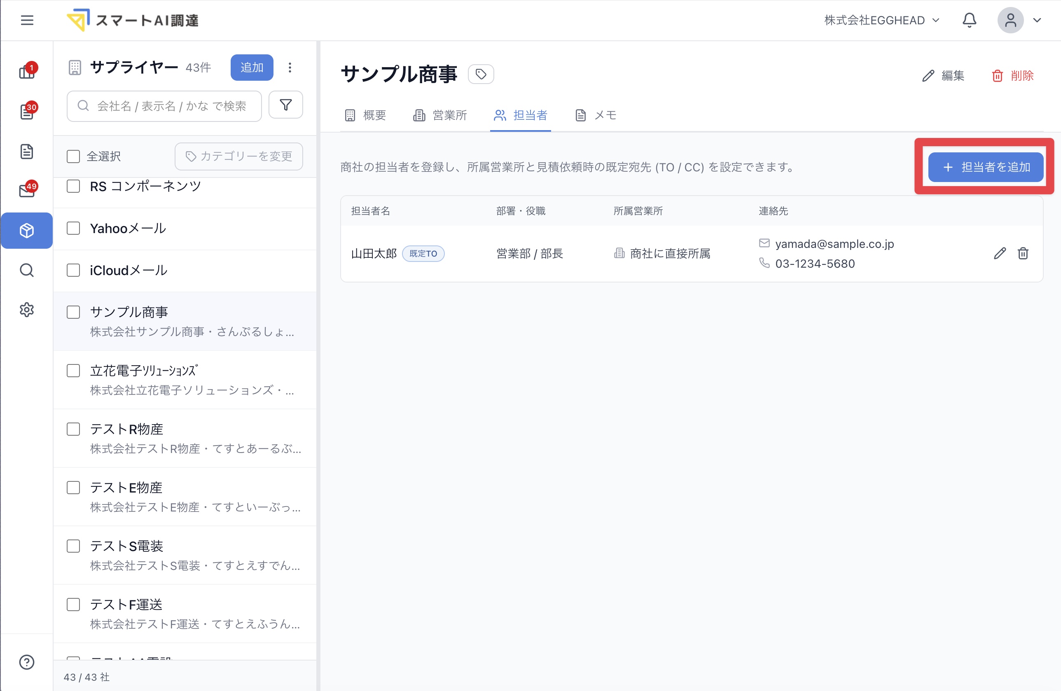Expand the user account chevron

click(1037, 20)
